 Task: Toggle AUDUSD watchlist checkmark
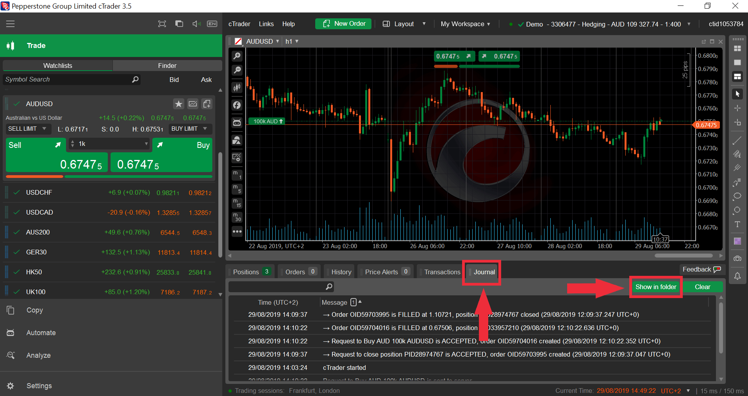(16, 104)
